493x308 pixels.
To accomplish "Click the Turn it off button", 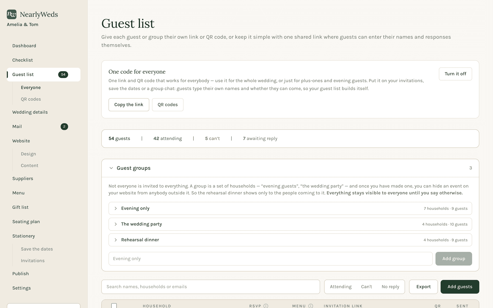I will (x=455, y=74).
